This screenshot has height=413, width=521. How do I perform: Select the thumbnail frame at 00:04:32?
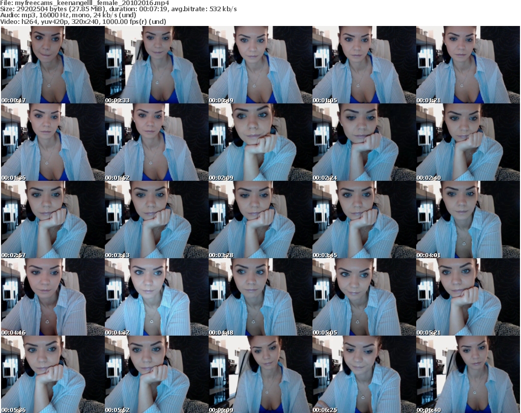tap(157, 297)
